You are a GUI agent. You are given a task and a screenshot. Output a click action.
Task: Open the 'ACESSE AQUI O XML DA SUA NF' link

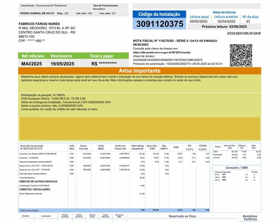pos(244,33)
